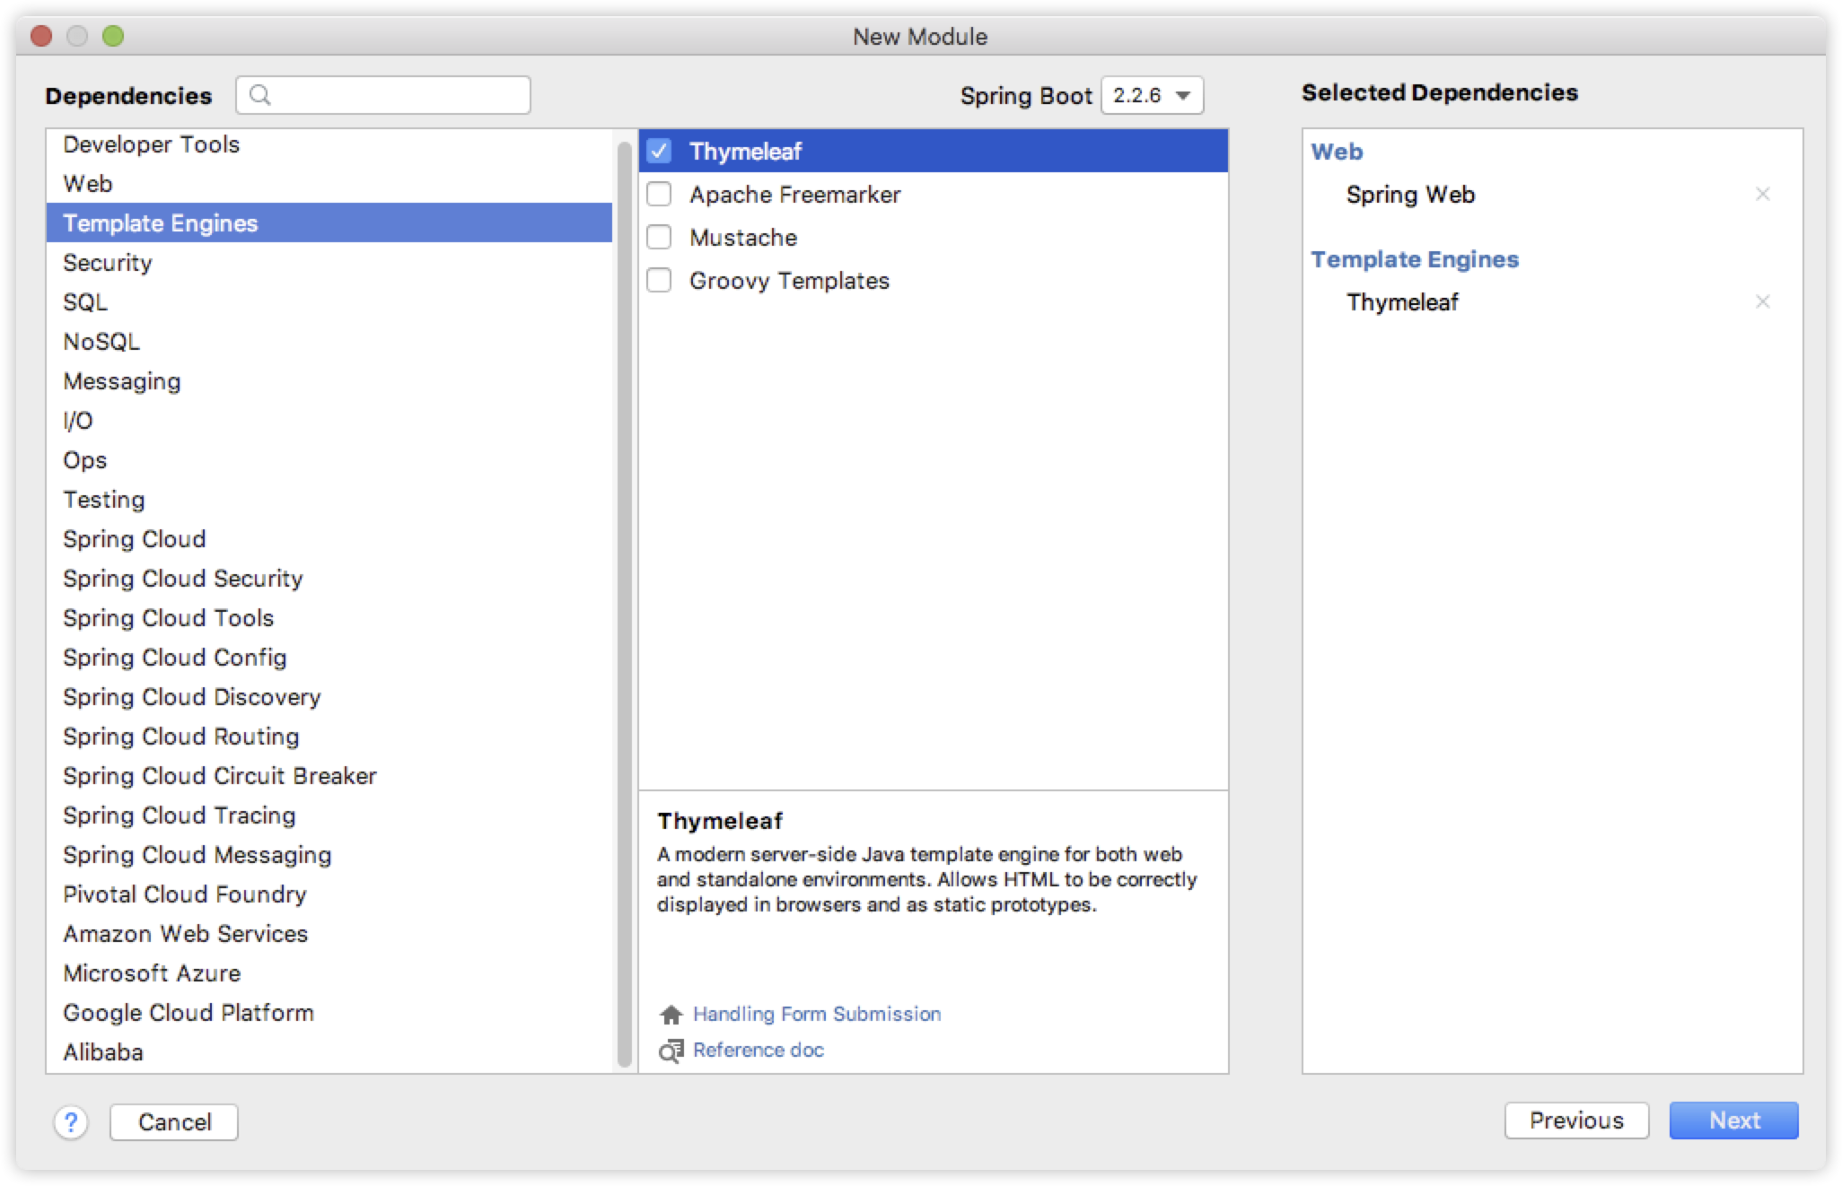This screenshot has height=1186, width=1842.
Task: Enable the Apache Freemarker checkbox
Action: pos(659,195)
